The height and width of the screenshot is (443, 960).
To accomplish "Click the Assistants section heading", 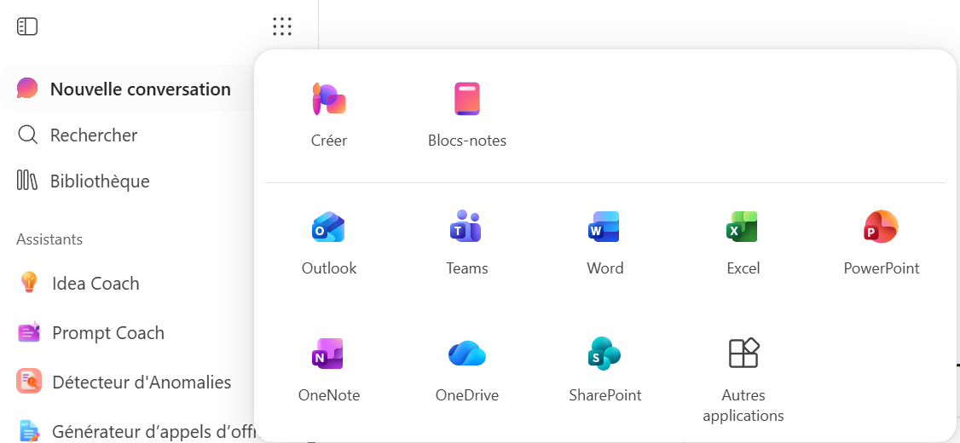I will click(x=49, y=239).
